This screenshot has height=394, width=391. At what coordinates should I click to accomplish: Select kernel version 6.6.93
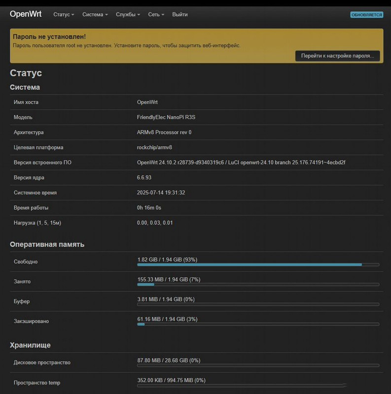click(x=144, y=178)
